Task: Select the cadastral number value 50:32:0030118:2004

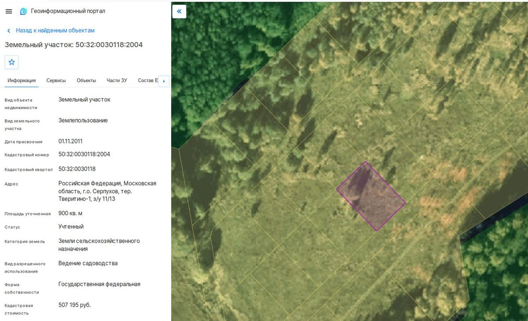Action: (x=84, y=154)
